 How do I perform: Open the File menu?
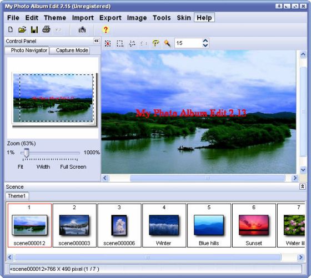(x=13, y=18)
